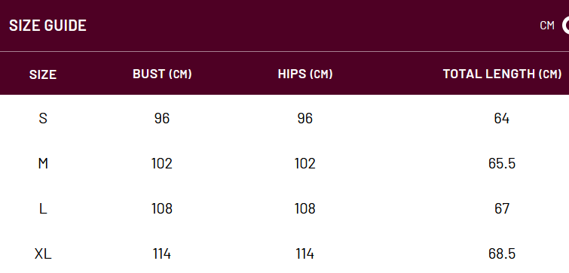Click hips value 114 for size XL
The width and height of the screenshot is (569, 273).
tap(304, 253)
